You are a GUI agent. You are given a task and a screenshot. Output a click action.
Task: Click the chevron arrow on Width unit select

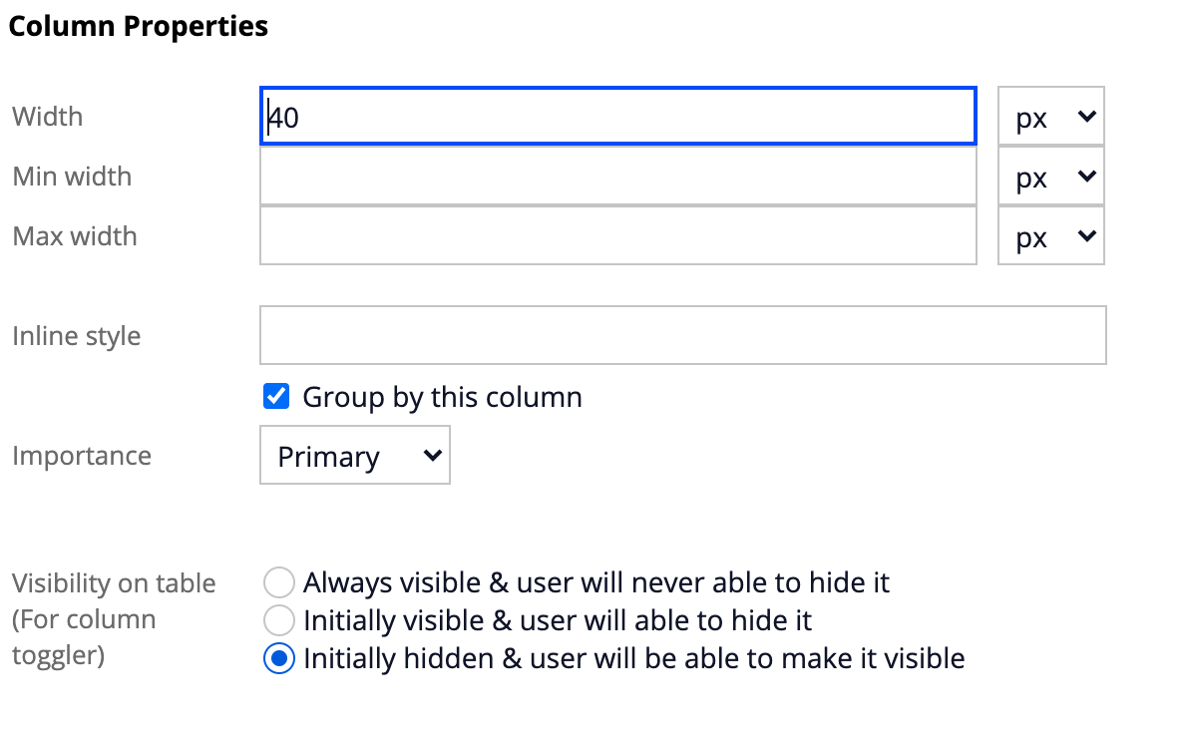[x=1086, y=117]
